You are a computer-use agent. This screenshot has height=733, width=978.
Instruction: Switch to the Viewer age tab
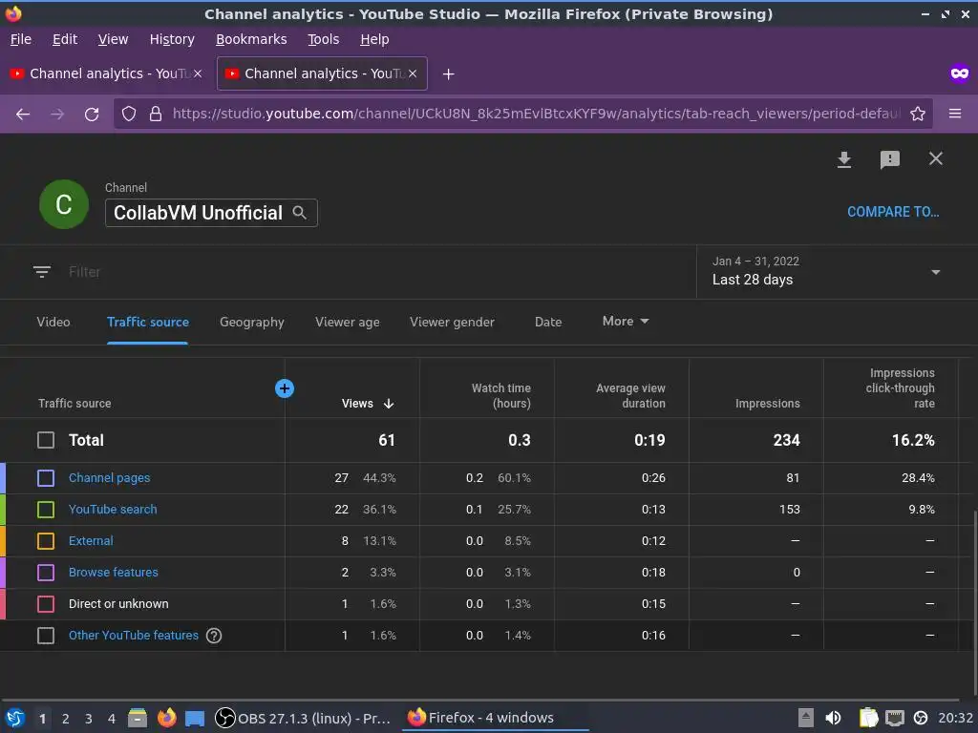(348, 323)
